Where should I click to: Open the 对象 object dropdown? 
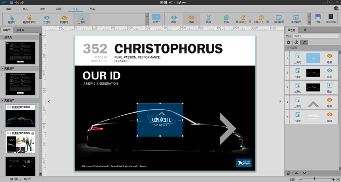156,19
